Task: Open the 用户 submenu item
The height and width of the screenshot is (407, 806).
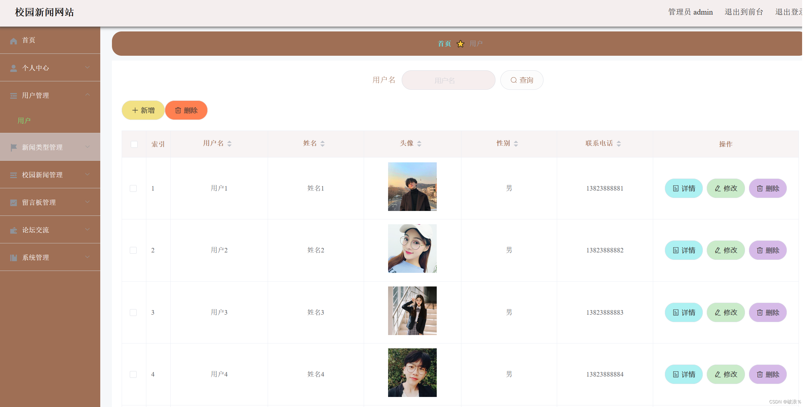Action: click(24, 121)
